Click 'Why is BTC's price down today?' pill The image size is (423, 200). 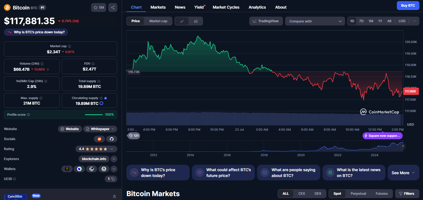(36, 32)
